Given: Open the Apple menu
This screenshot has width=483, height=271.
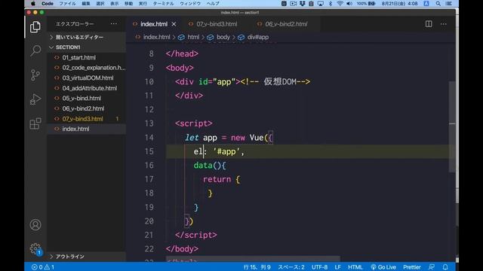Looking at the screenshot, I should 33,4.
